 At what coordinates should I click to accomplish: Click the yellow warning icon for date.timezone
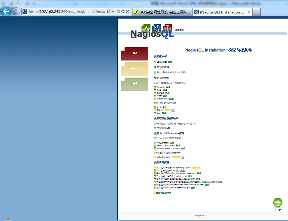155,157
